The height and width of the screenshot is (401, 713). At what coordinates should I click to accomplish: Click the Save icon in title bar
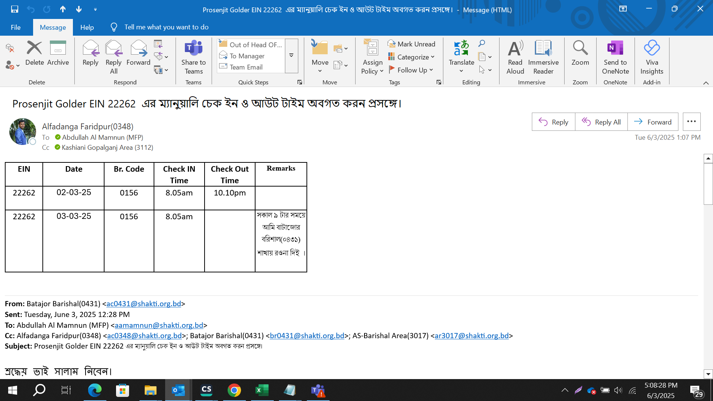[x=15, y=9]
